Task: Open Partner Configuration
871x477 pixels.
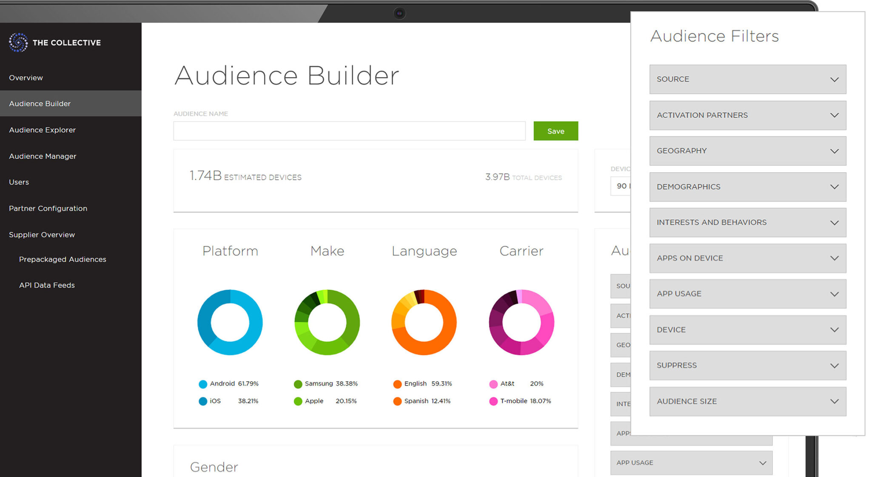Action: tap(48, 208)
